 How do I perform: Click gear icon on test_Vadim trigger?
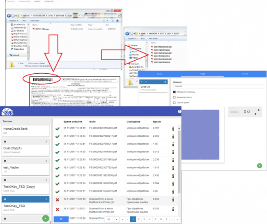point(5,160)
